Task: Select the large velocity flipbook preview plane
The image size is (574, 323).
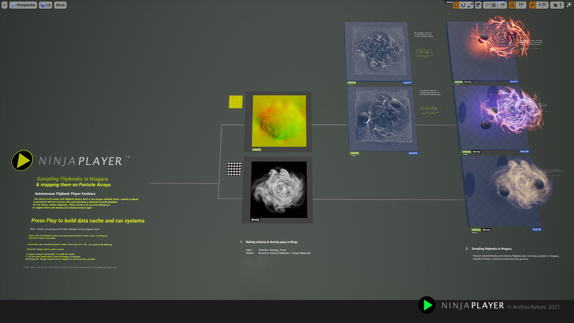Action: pyautogui.click(x=279, y=121)
